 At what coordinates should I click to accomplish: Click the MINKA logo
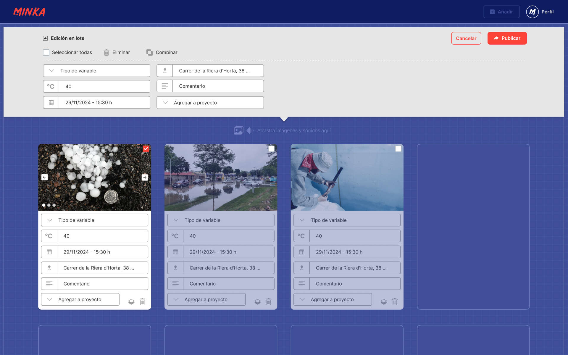click(29, 12)
